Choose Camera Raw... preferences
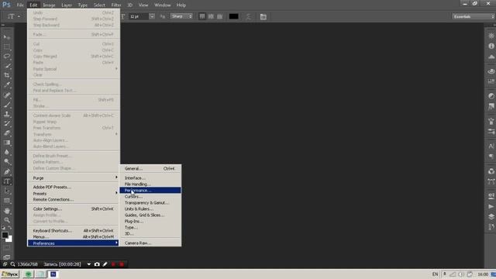 coord(150,243)
